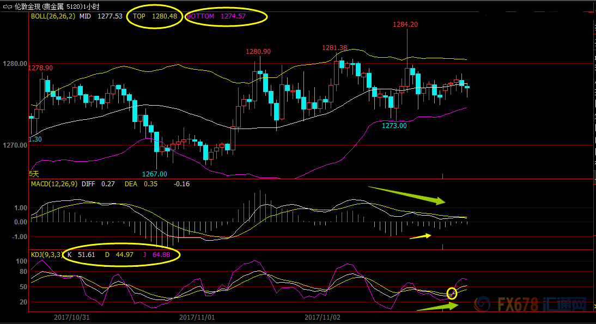
Task: Open the KDJ(9,3,3) indicator label
Action: point(46,254)
